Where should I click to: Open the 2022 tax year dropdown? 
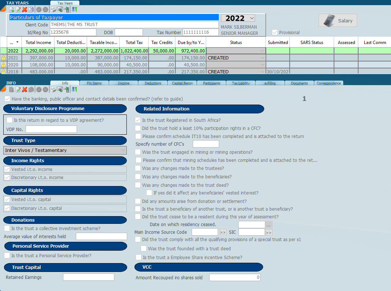tap(251, 18)
